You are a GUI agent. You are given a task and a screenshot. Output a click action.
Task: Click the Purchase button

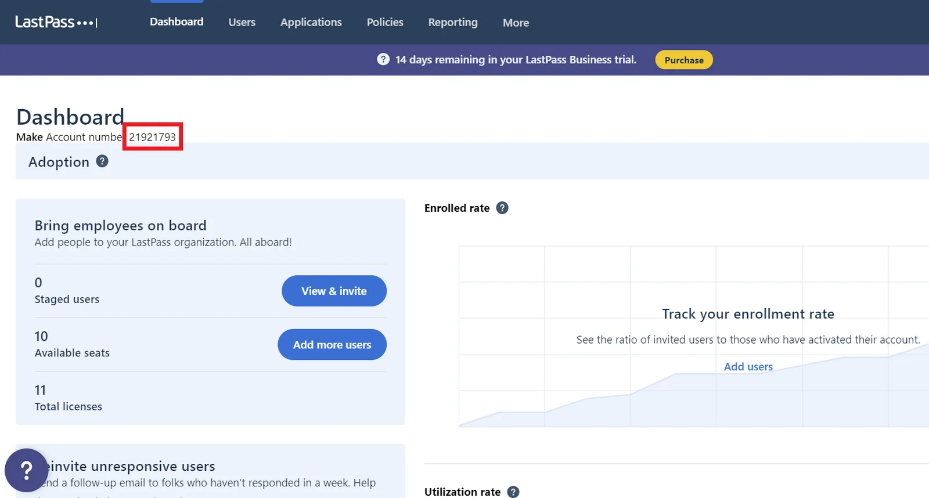pos(684,60)
